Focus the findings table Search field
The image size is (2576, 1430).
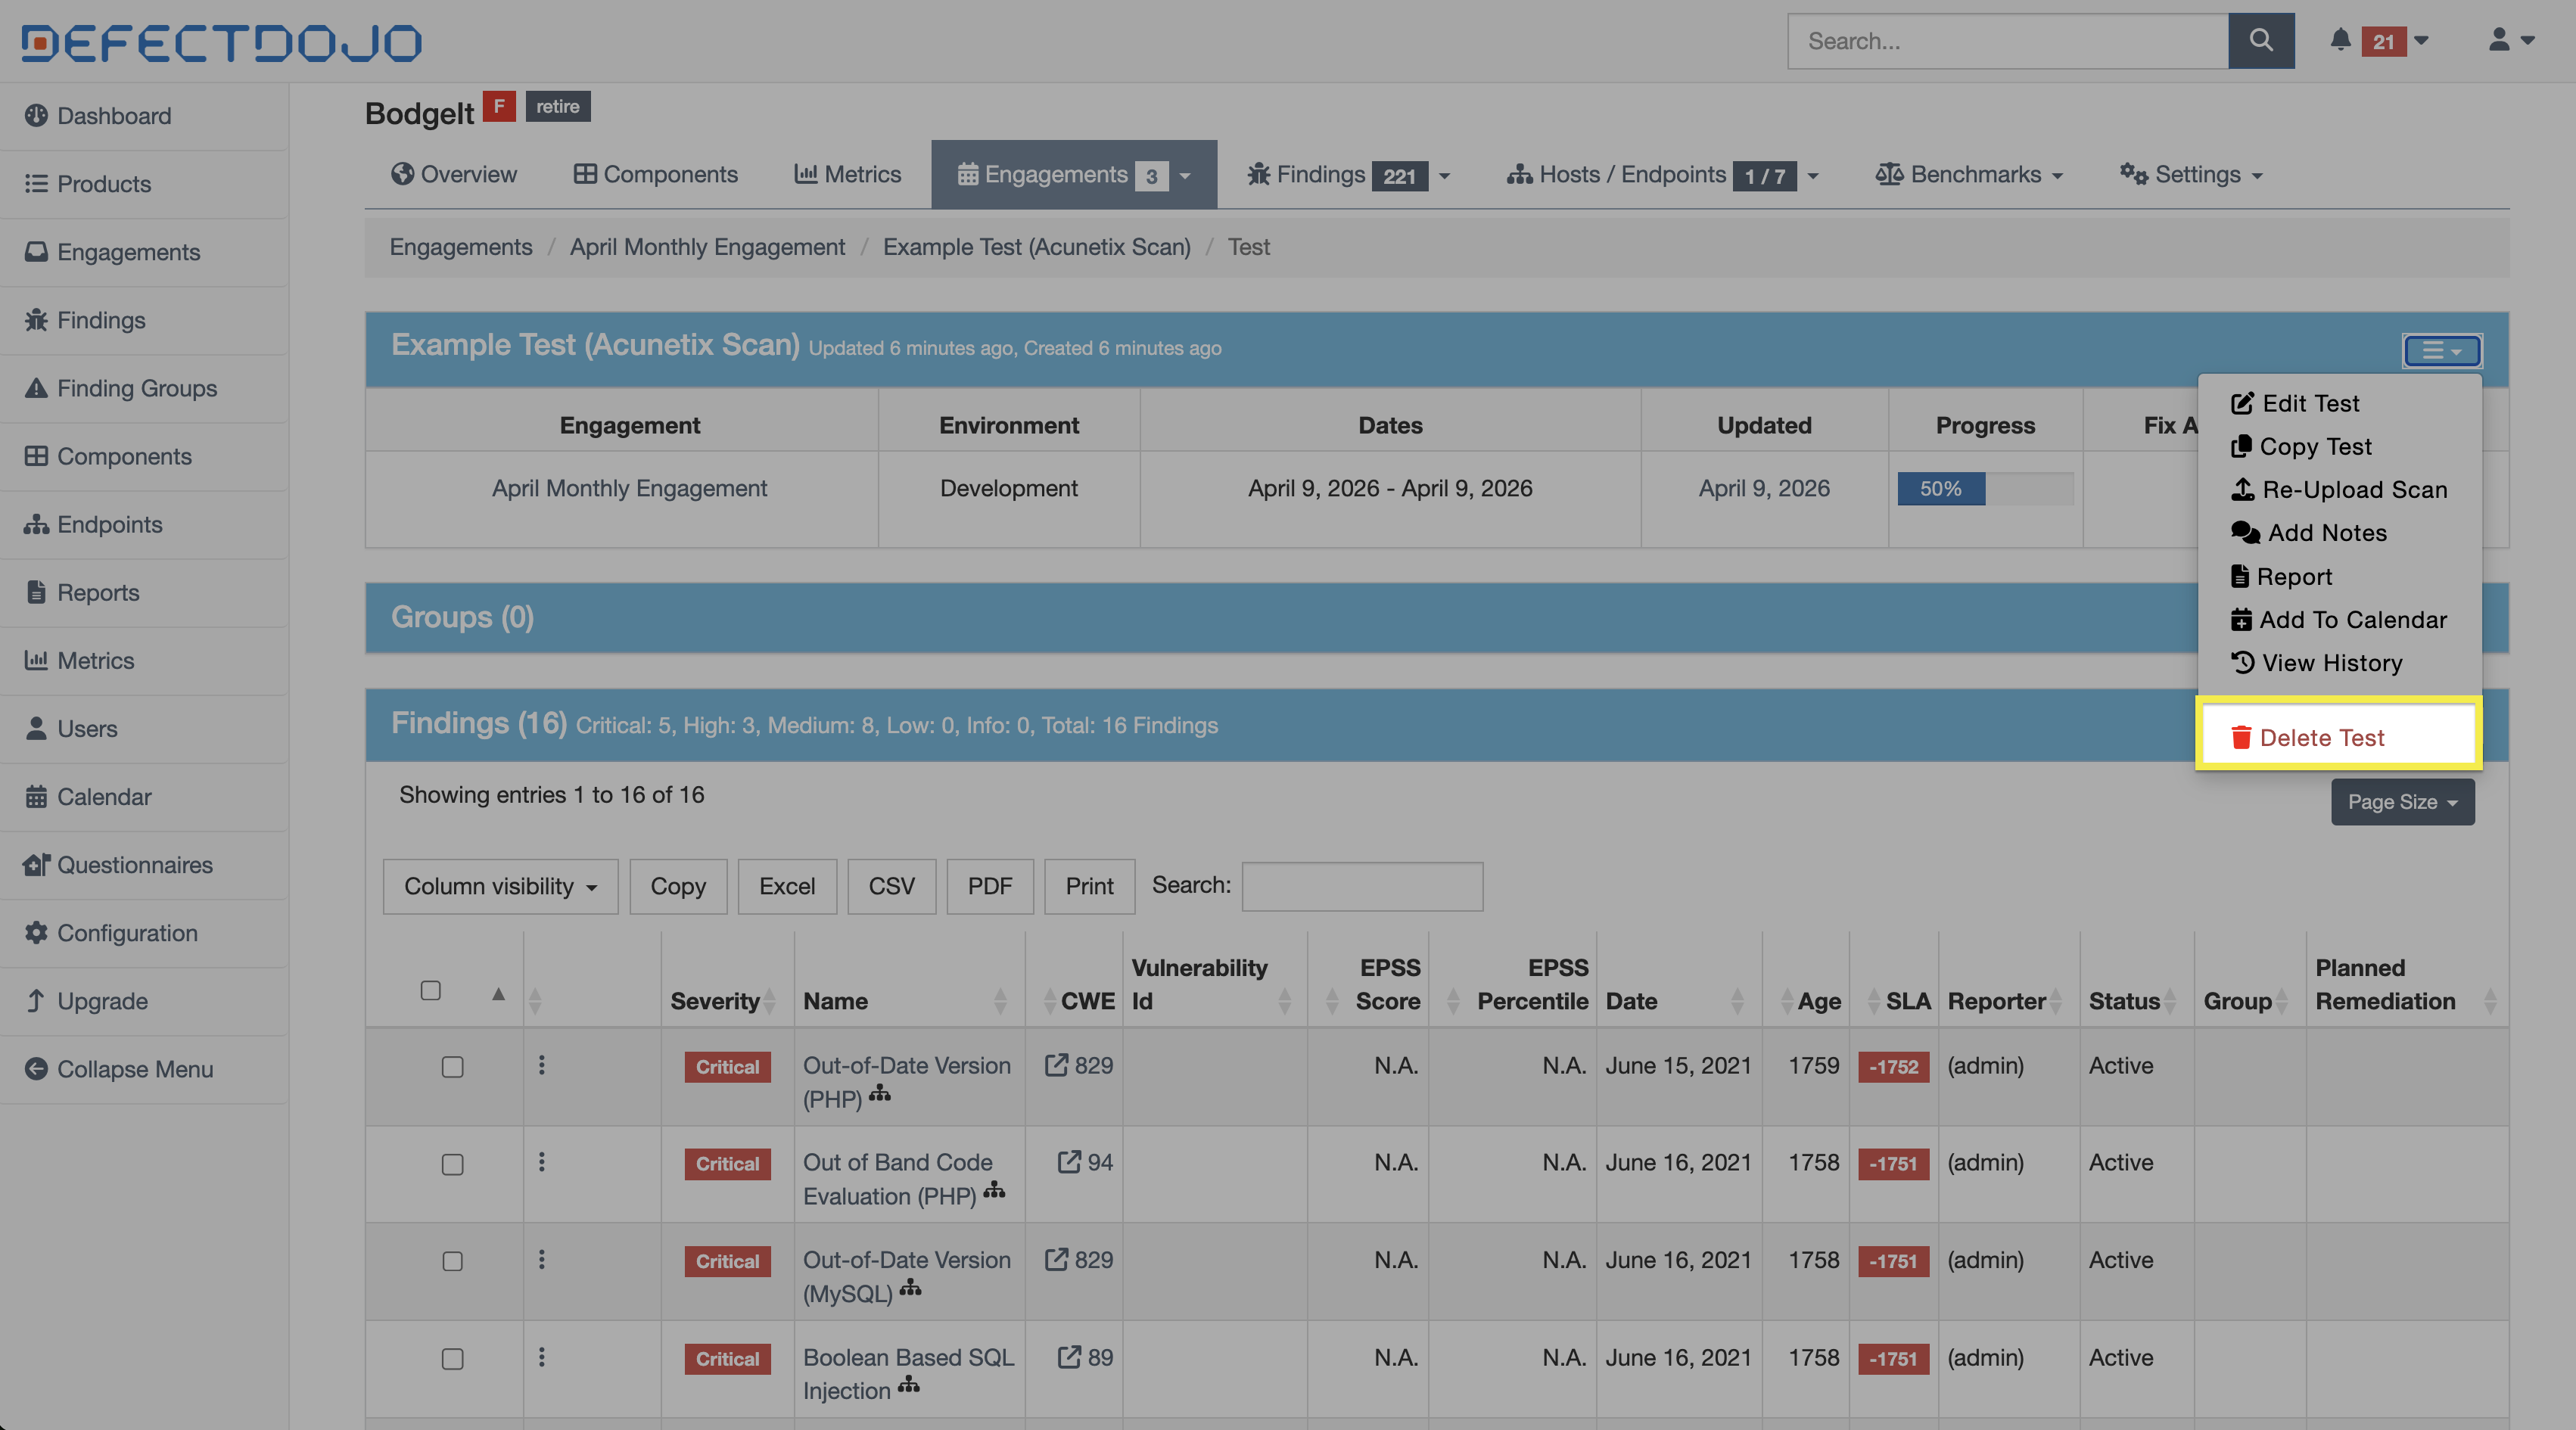tap(1361, 886)
